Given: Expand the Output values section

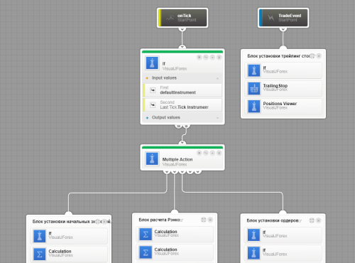Looking at the screenshot, I should 217,118.
